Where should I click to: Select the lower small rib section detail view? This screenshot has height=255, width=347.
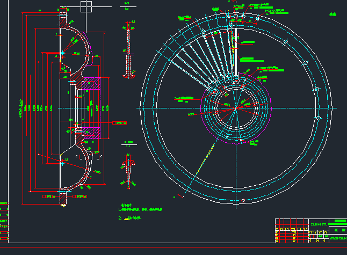coord(128,171)
